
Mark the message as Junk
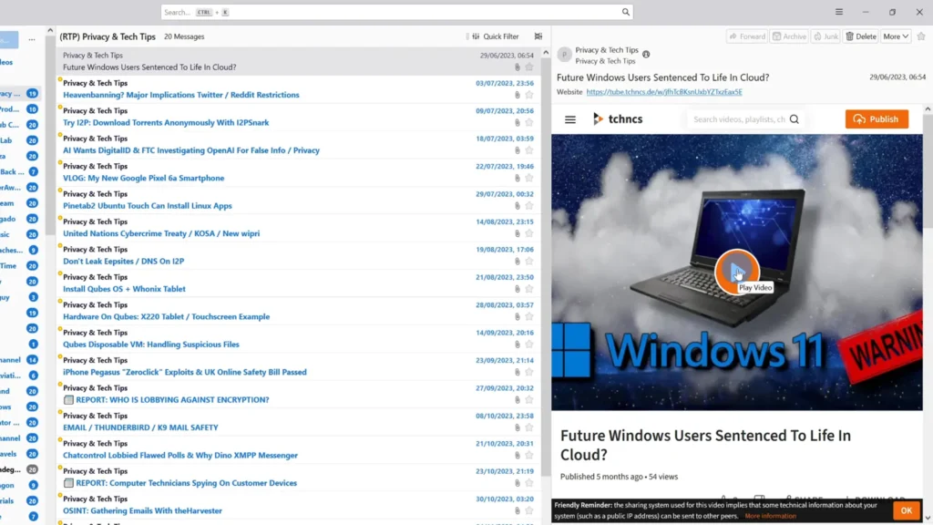click(825, 36)
